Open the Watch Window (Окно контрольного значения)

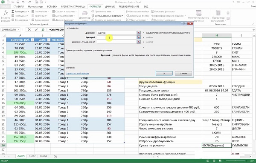click(x=198, y=16)
